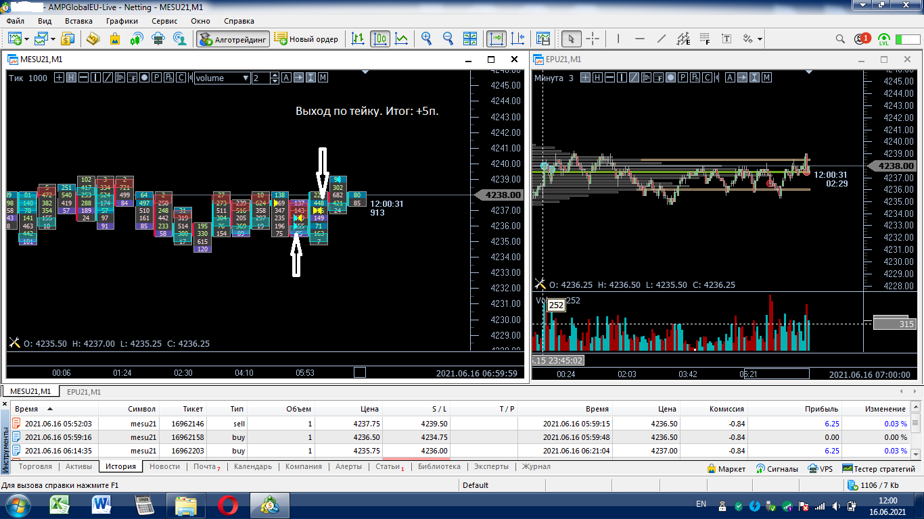The height and width of the screenshot is (519, 924).
Task: Expand the new chart dropdown arrow
Action: click(x=26, y=39)
